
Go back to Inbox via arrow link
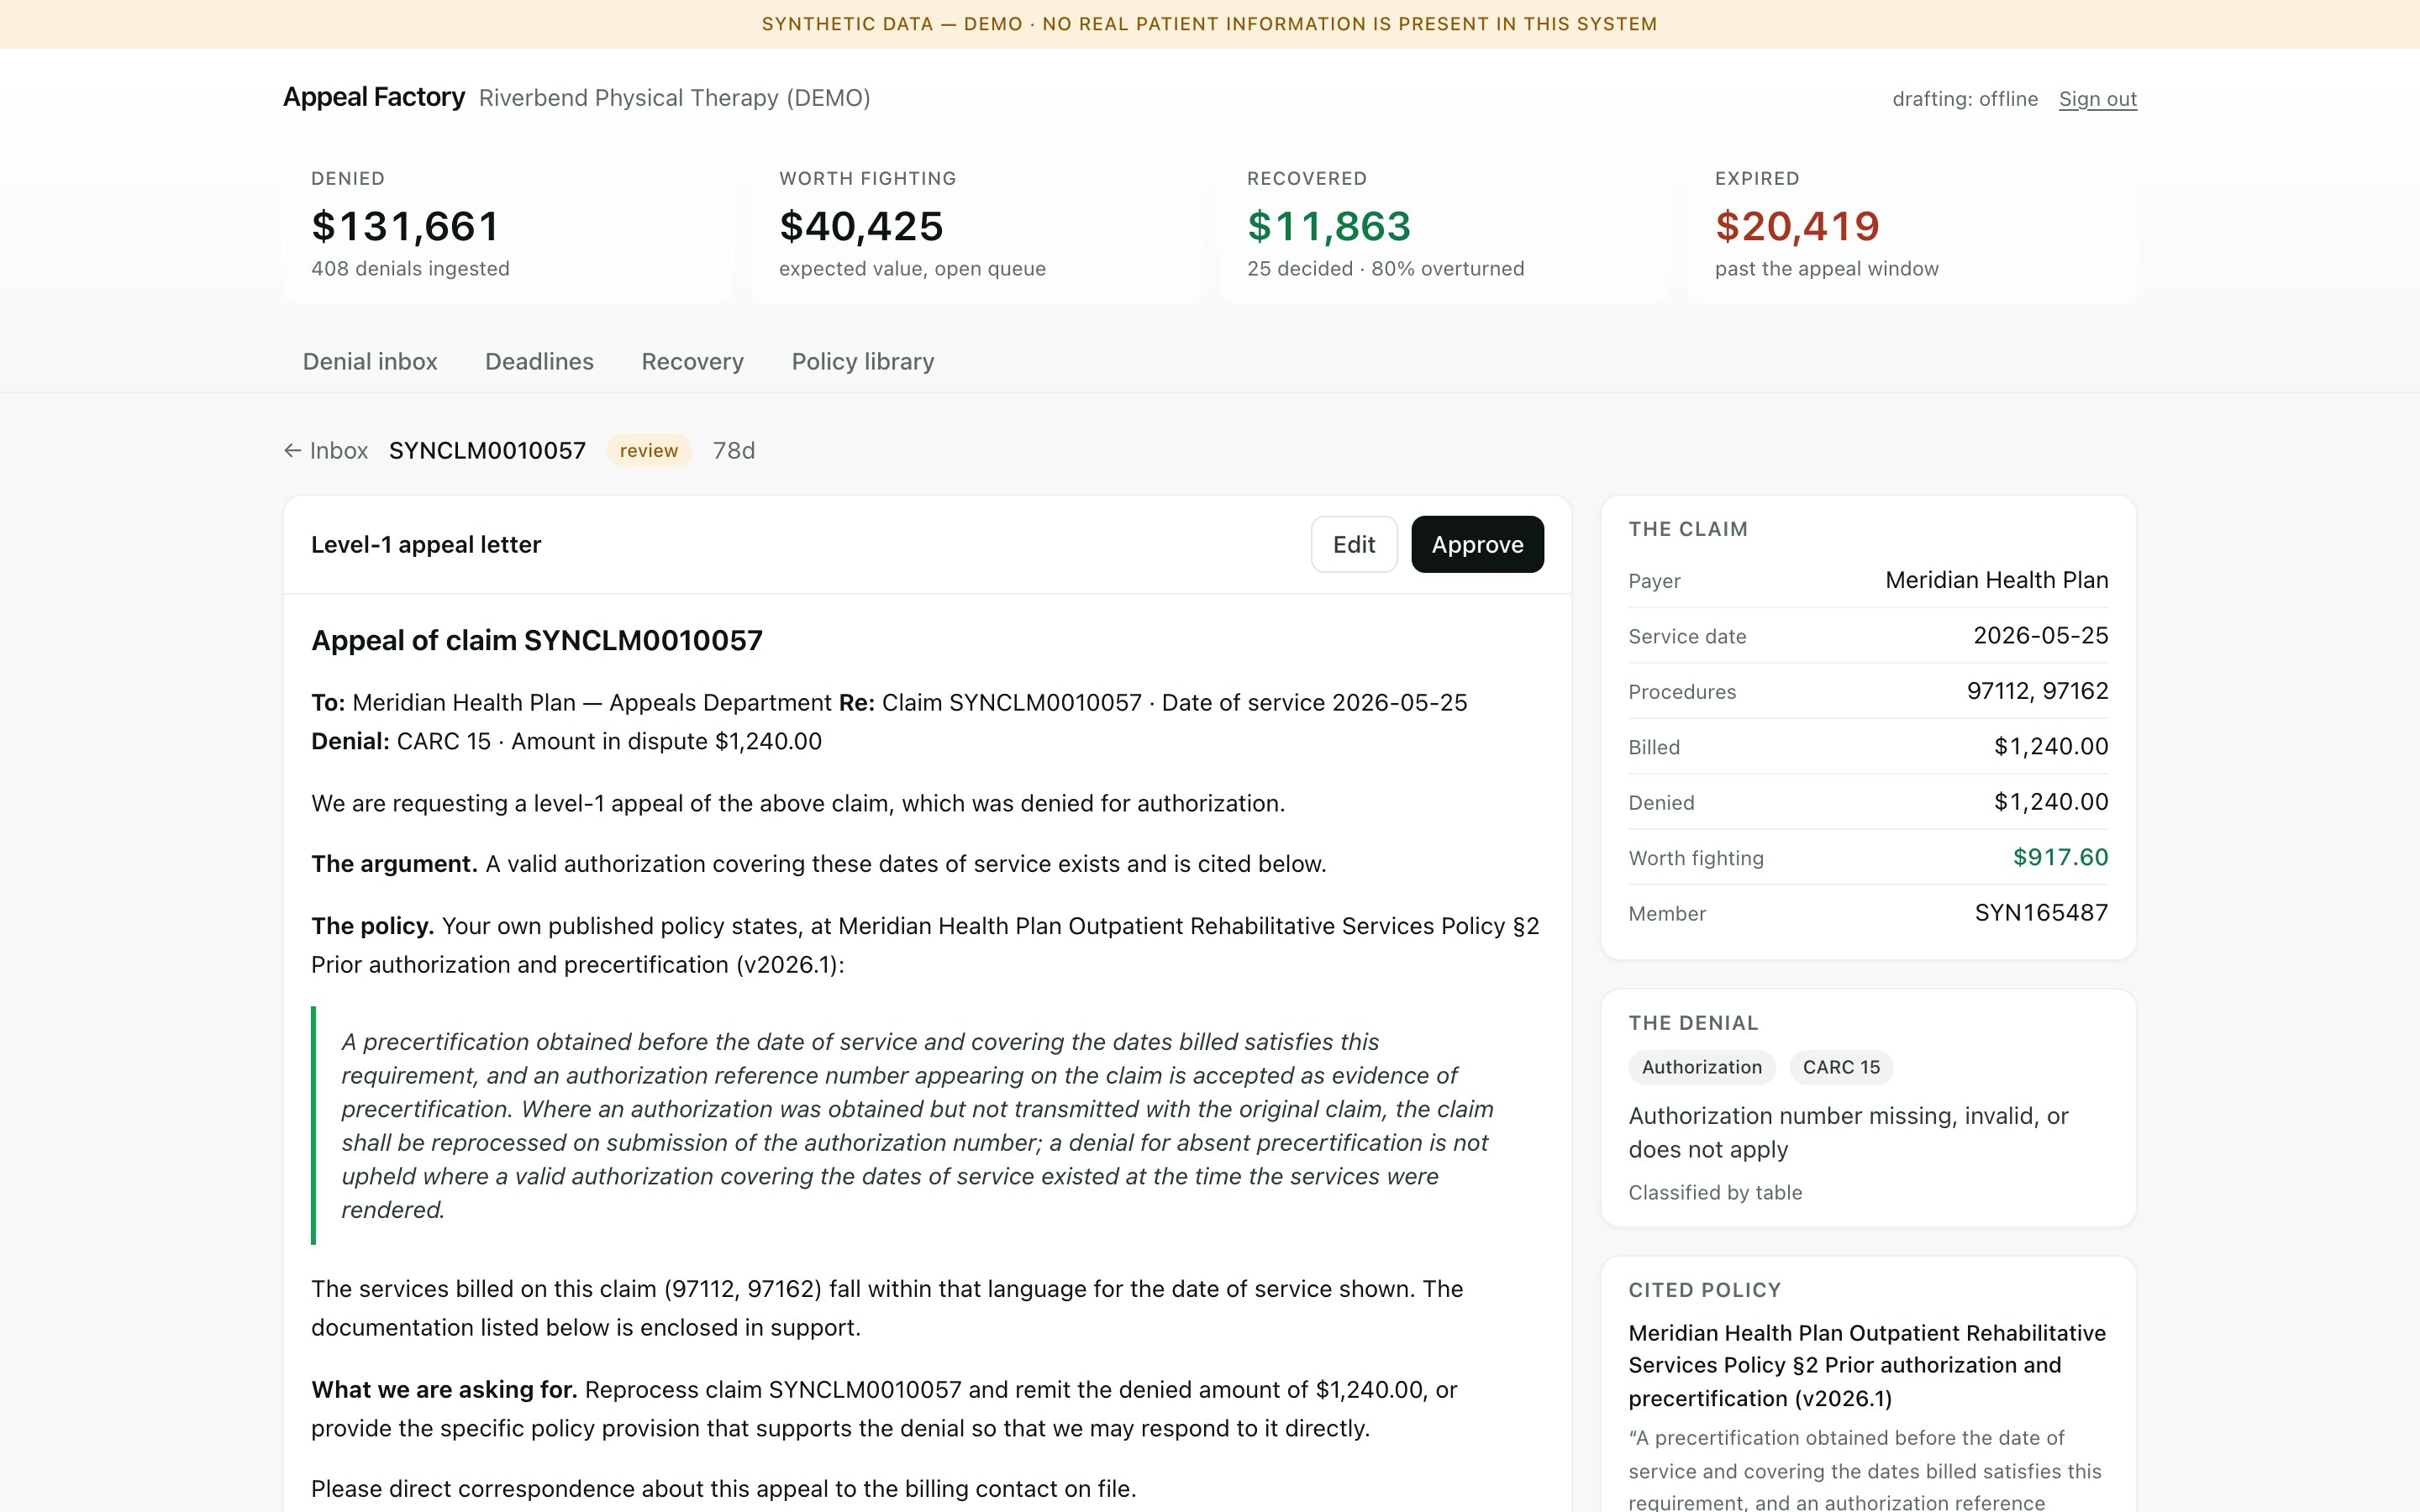326,451
